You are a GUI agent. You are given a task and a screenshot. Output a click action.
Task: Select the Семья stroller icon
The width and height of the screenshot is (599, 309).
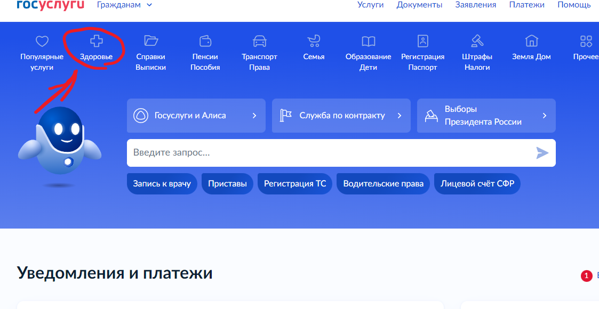(313, 40)
